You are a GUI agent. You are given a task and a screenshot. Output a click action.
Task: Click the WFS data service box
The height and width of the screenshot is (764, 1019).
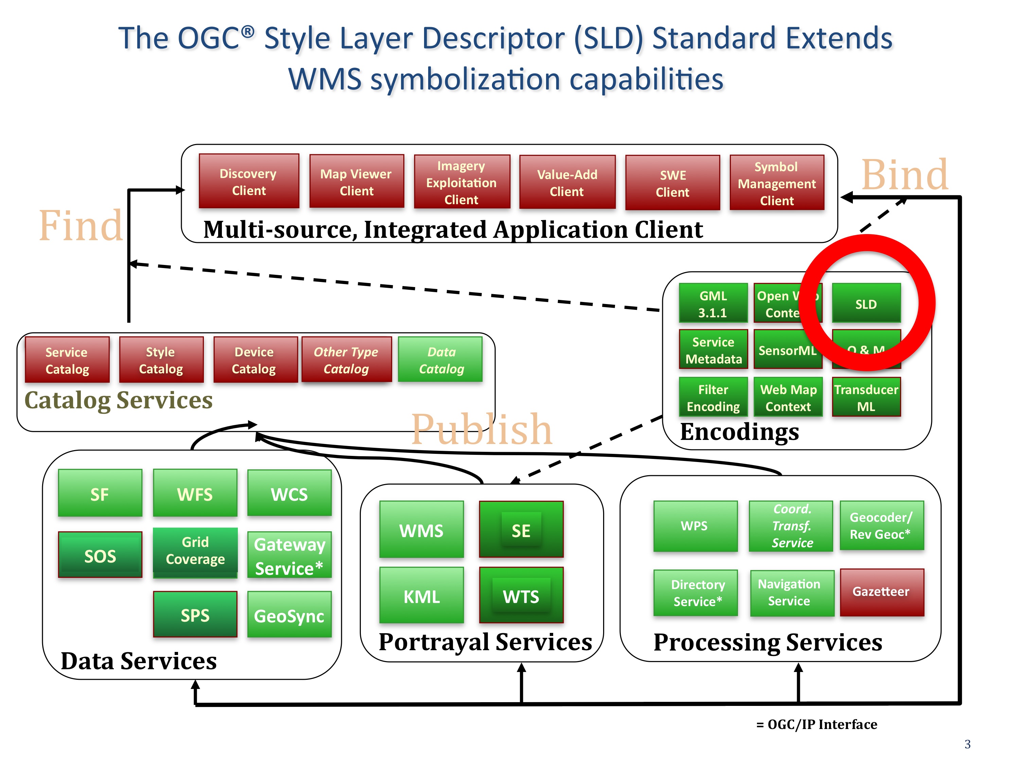[x=195, y=493]
